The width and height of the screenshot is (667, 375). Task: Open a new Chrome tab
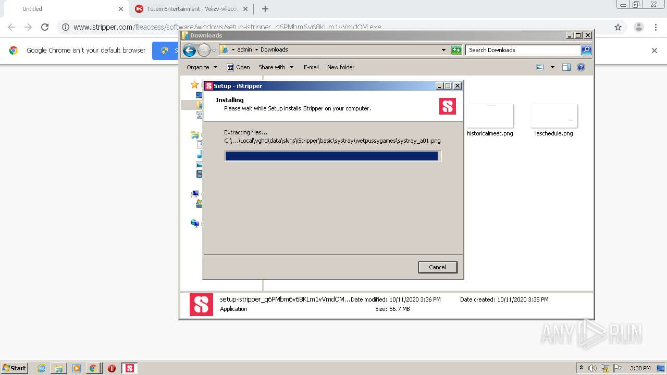point(265,9)
